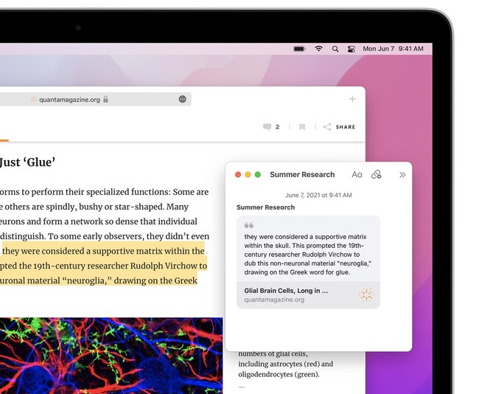Open Glial Brain Cells link preview

point(308,295)
